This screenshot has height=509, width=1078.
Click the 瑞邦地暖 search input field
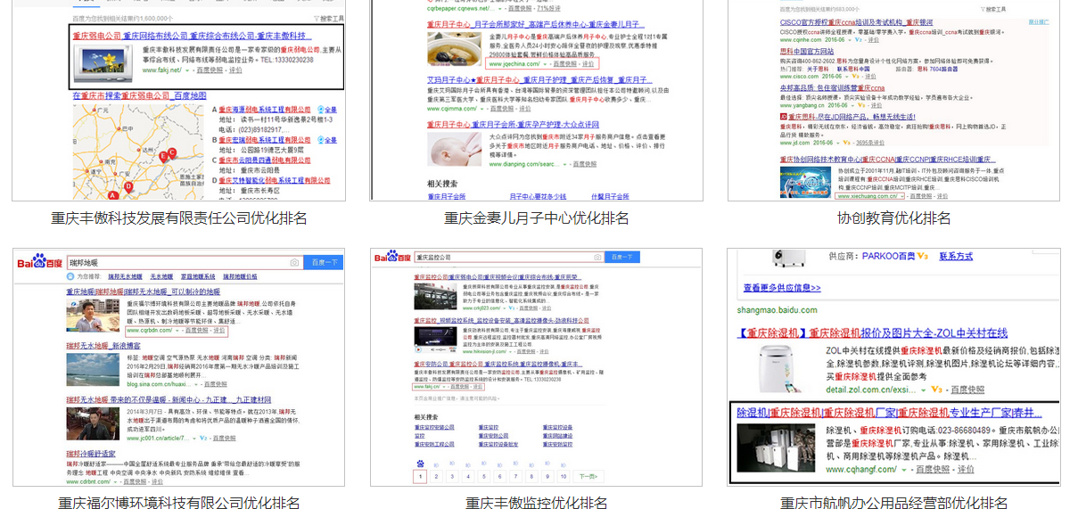pyautogui.click(x=178, y=263)
